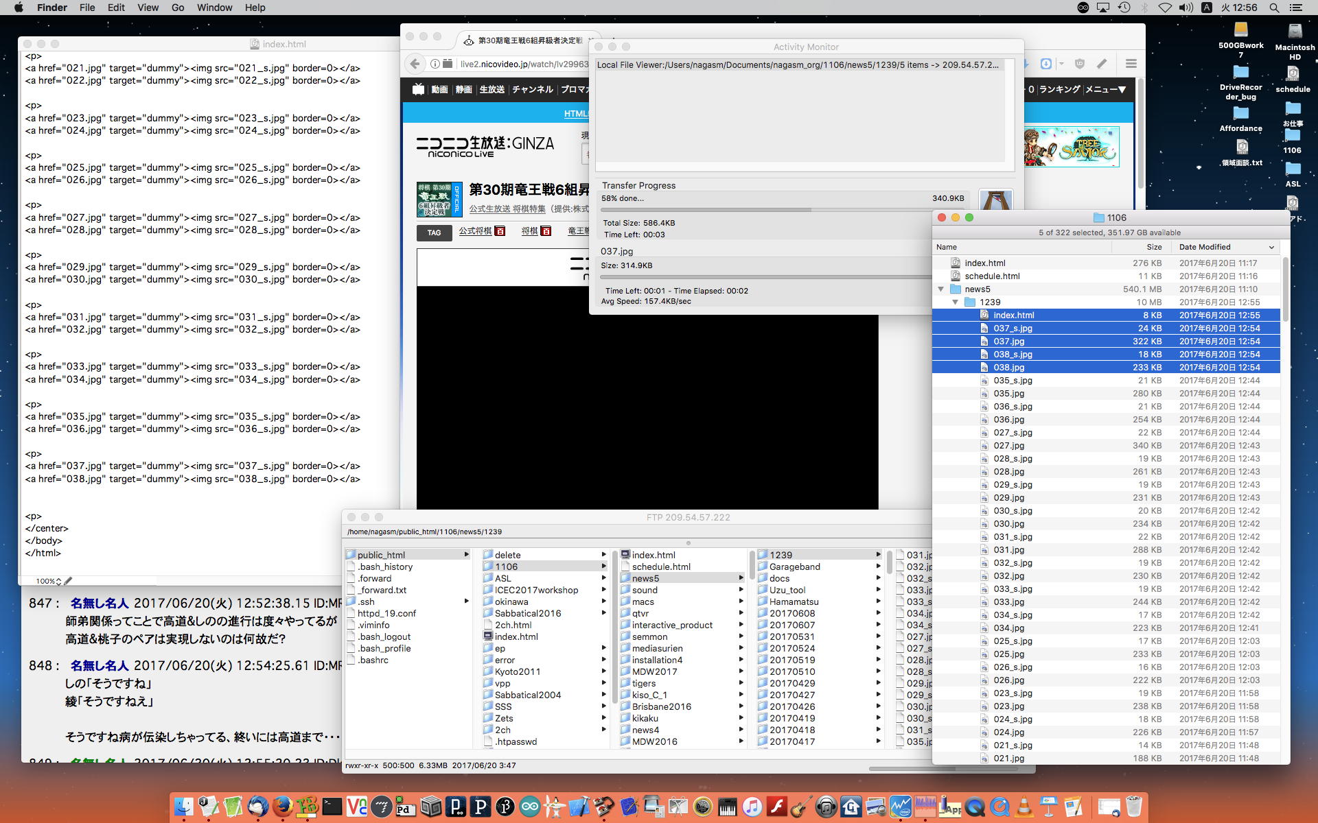1318x823 pixels.
Task: Click the 公式生放送 将棋特集 link
Action: tap(507, 209)
